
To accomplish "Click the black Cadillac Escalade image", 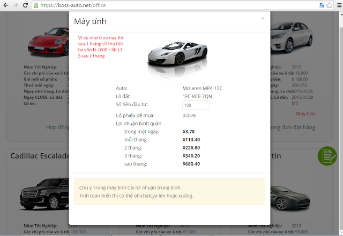I will pyautogui.click(x=44, y=194).
